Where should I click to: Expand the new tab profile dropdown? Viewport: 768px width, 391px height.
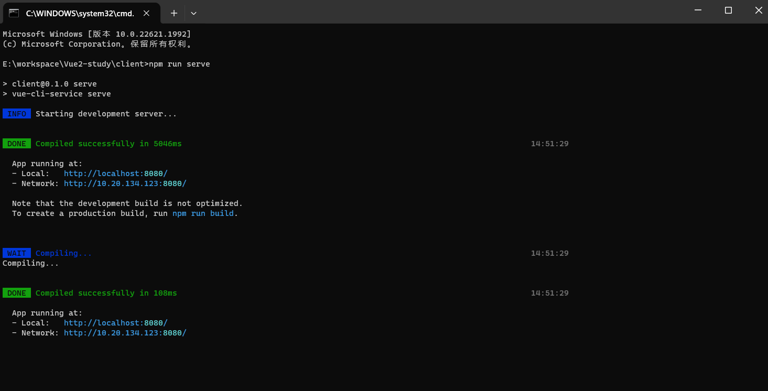(193, 13)
